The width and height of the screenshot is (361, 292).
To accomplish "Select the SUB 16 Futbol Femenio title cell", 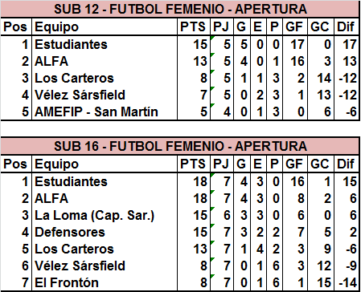I will (x=180, y=146).
